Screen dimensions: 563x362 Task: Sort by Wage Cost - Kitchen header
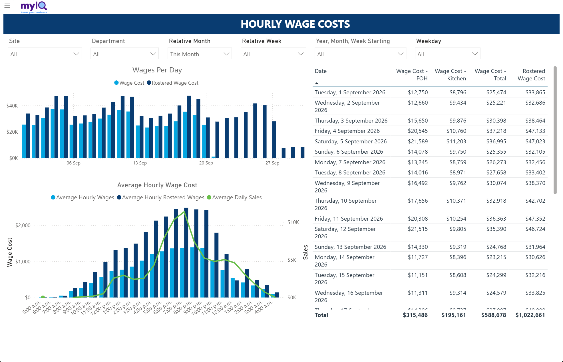450,75
